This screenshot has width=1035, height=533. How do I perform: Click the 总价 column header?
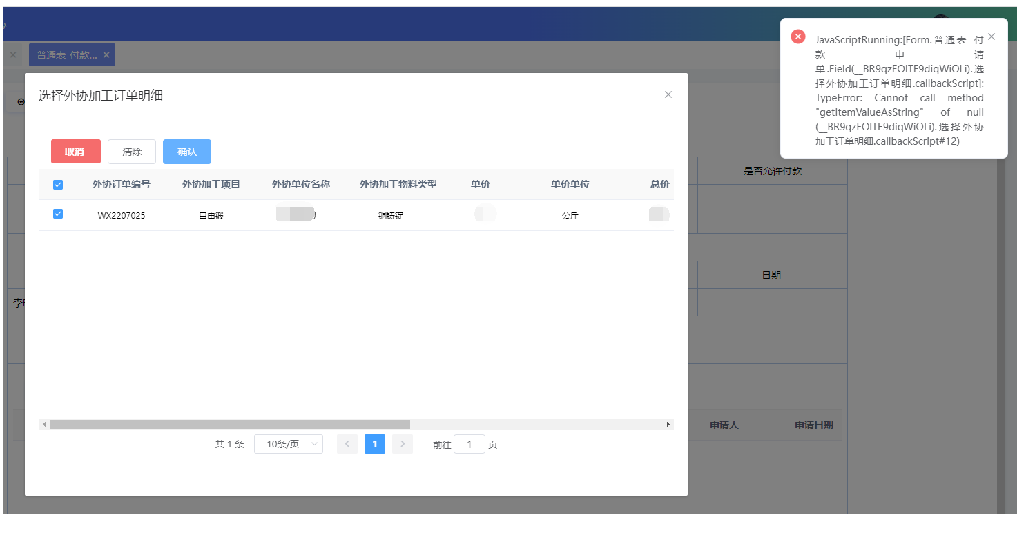point(660,185)
